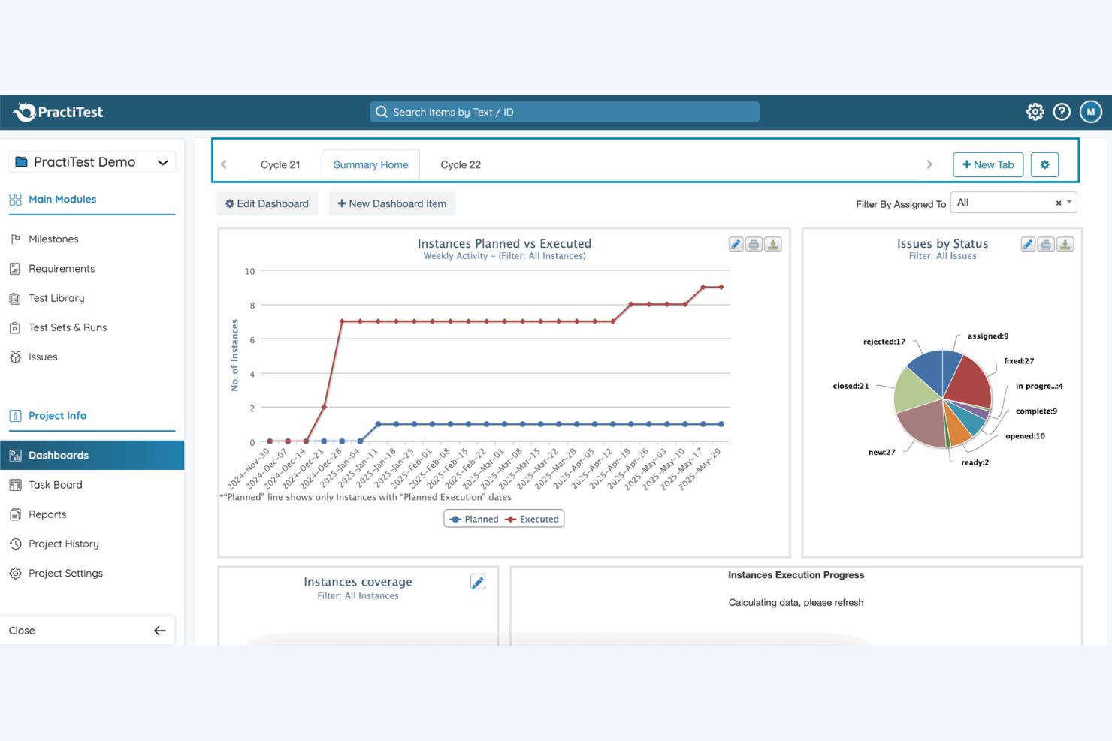The height and width of the screenshot is (741, 1112).
Task: Download the Issues by Status chart
Action: tap(1065, 244)
